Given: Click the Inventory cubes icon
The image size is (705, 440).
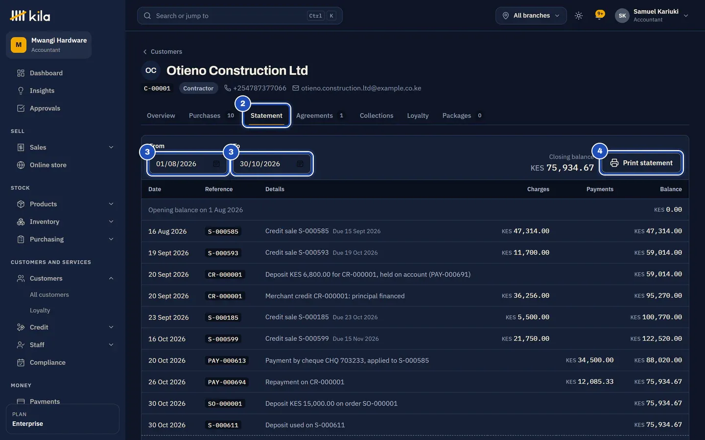Looking at the screenshot, I should (21, 221).
